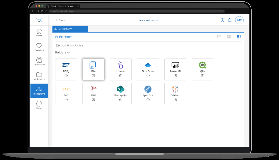Screen dimensions: 279x160
Task: Open the Tableau folder tile
Action: pos(175,93)
